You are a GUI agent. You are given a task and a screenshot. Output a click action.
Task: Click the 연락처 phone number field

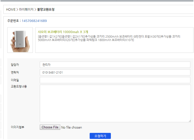click(x=115, y=72)
